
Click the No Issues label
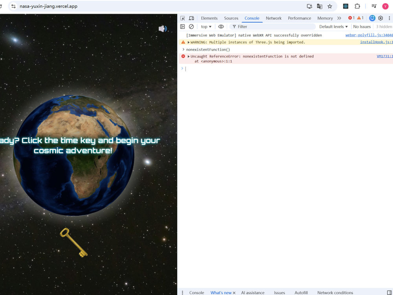pyautogui.click(x=362, y=27)
